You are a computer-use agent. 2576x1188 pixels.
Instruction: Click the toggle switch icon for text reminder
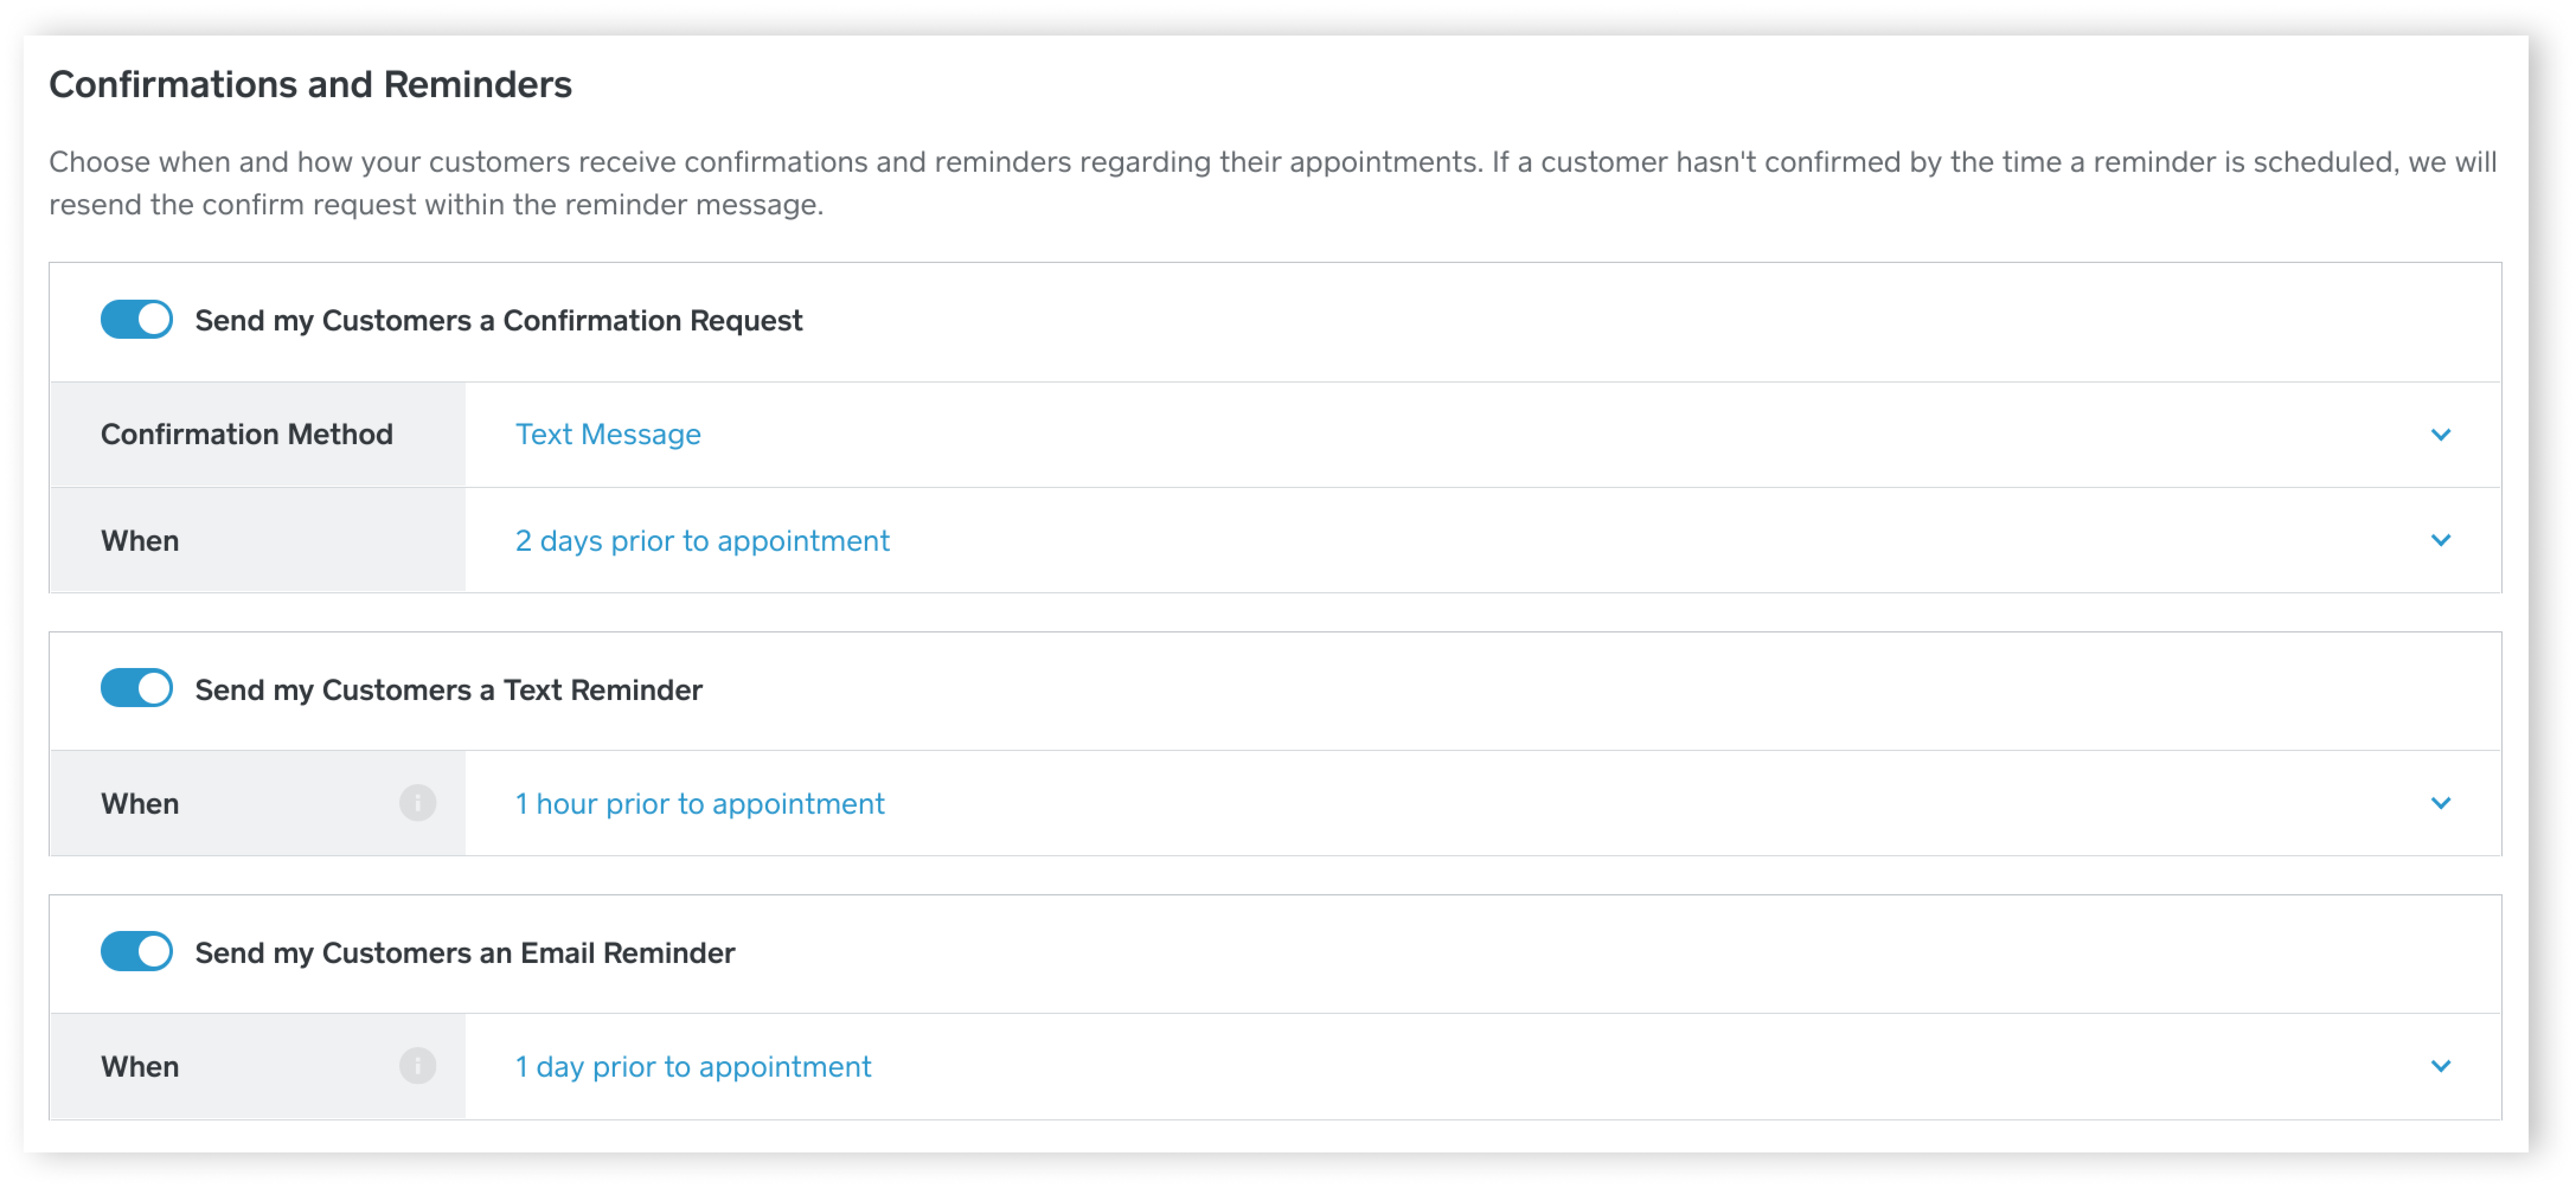point(136,688)
